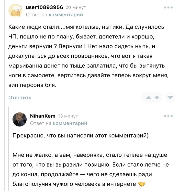Downvote user10893956's comment with down arrow
179x191 pixels.
pyautogui.click(x=170, y=97)
